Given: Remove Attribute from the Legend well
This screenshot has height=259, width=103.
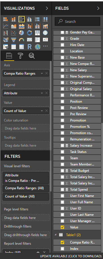Looking at the screenshot, I should 47,93.
